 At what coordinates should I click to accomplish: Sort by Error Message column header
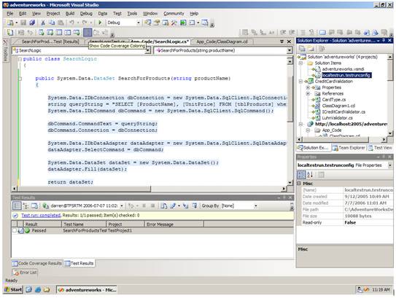pos(174,224)
